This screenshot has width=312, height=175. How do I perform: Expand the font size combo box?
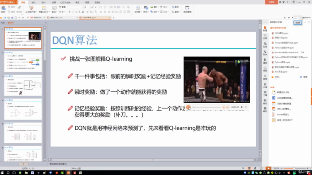coord(89,7)
